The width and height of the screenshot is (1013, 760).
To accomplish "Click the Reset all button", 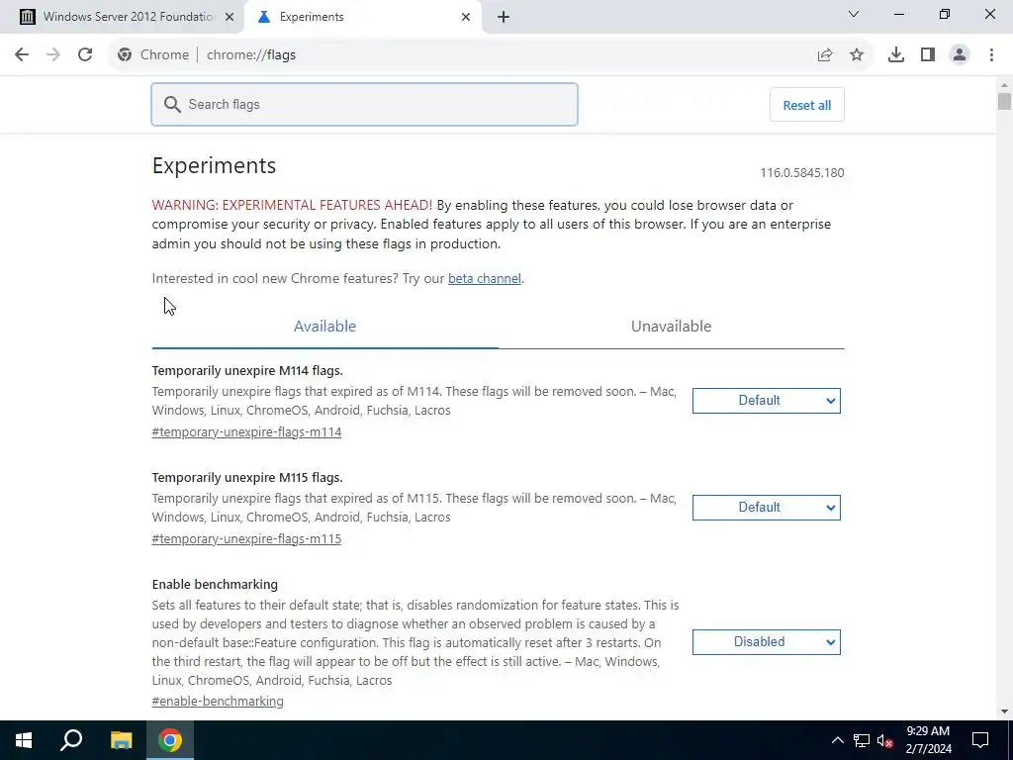I will click(x=807, y=105).
